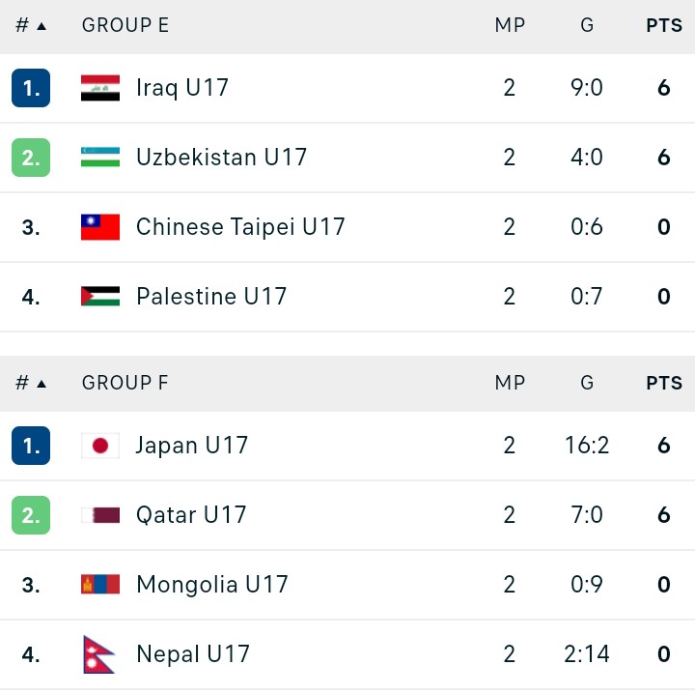This screenshot has height=694, width=695.
Task: Select the Mongolia U17 team name
Action: click(x=211, y=585)
